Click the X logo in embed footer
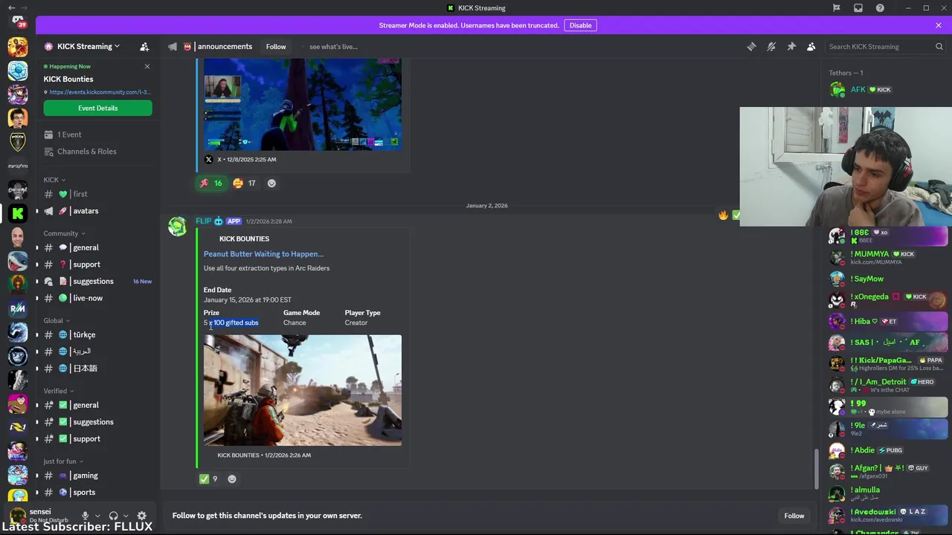952x535 pixels. [x=208, y=159]
